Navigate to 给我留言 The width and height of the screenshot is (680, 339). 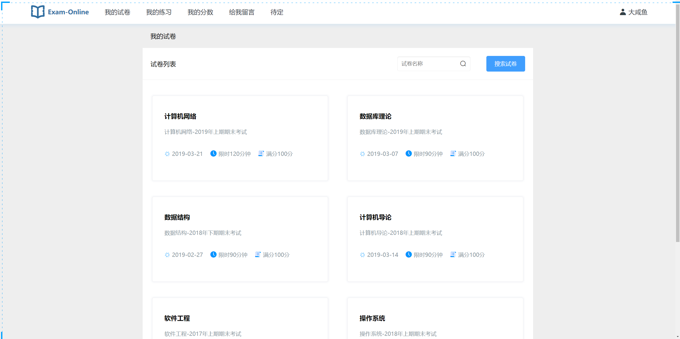click(242, 12)
